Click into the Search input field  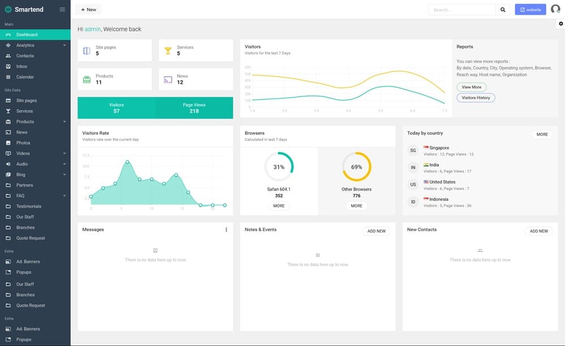[x=462, y=10]
